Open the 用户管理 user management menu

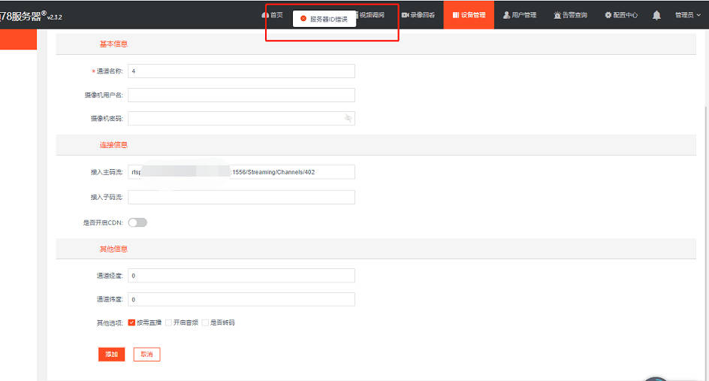(x=520, y=15)
